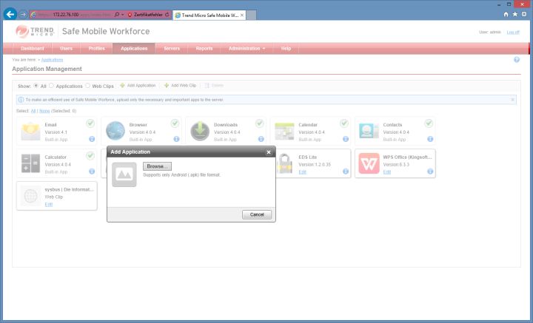
Task: Select the Applications filter radio button
Action: point(52,85)
